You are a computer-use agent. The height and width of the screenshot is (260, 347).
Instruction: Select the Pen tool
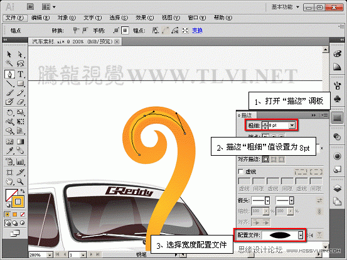coord(9,74)
